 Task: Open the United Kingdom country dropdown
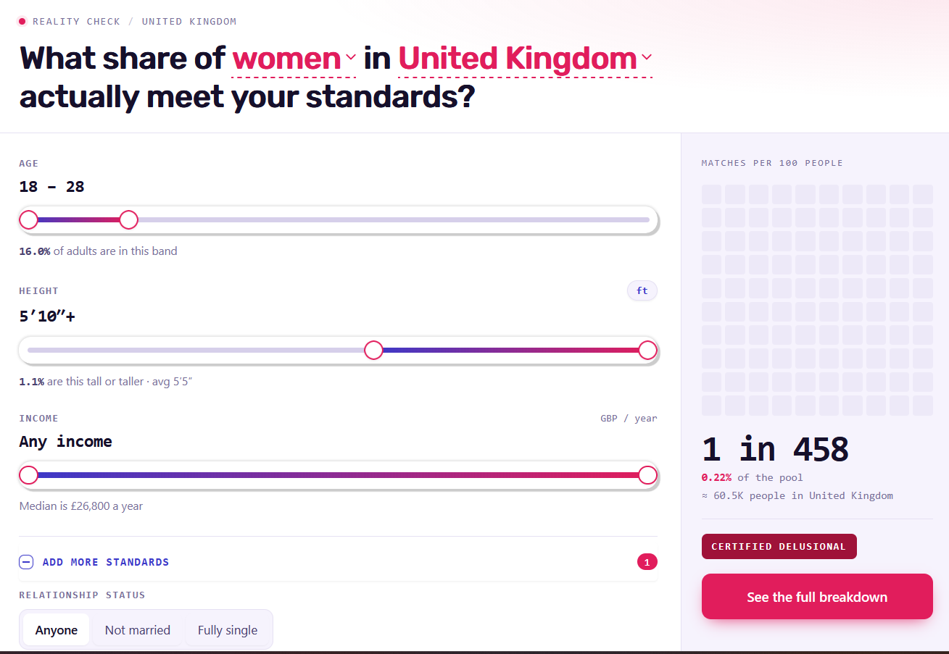click(525, 58)
